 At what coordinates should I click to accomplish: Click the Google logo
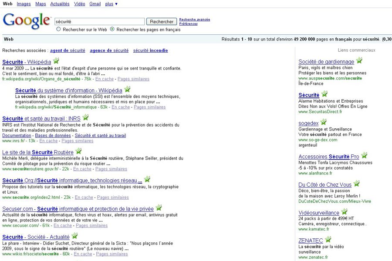point(27,21)
